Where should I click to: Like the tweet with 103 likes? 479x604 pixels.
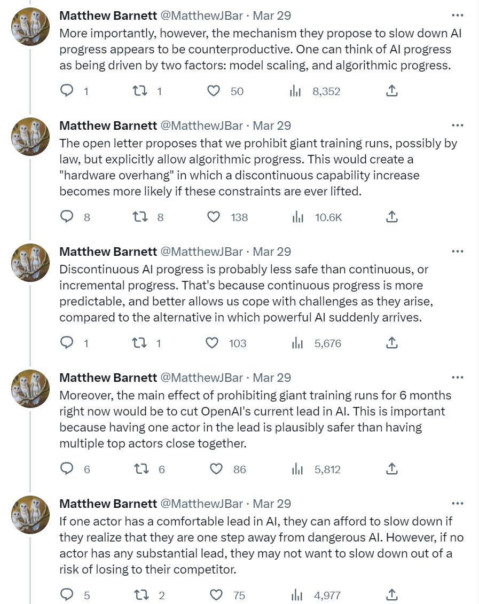click(212, 343)
